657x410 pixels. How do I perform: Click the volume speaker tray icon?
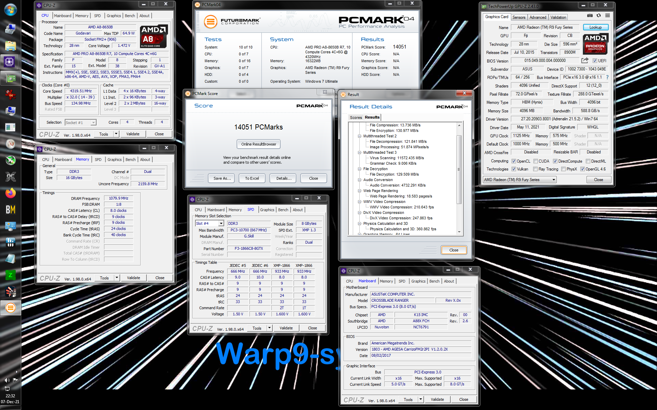click(7, 380)
